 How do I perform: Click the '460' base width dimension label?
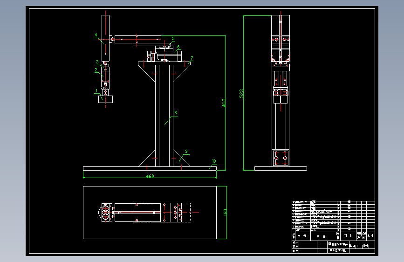click(150, 176)
